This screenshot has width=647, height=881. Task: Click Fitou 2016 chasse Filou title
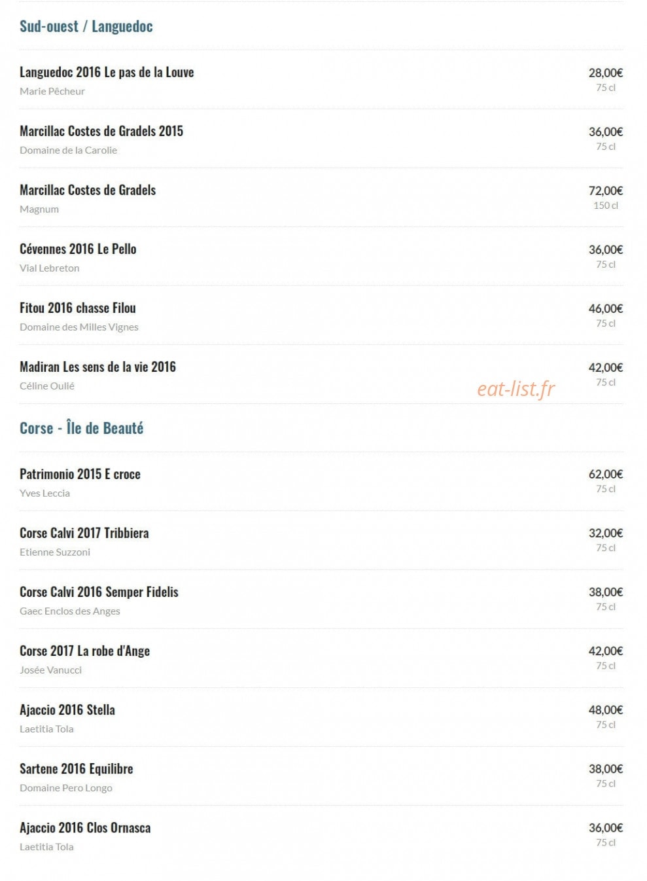coord(78,308)
